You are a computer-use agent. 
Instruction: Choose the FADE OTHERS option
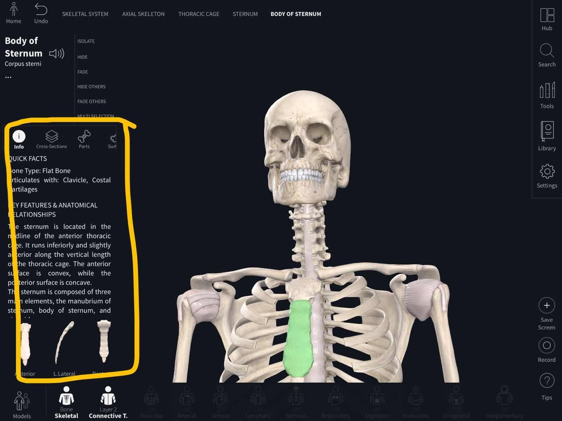92,101
